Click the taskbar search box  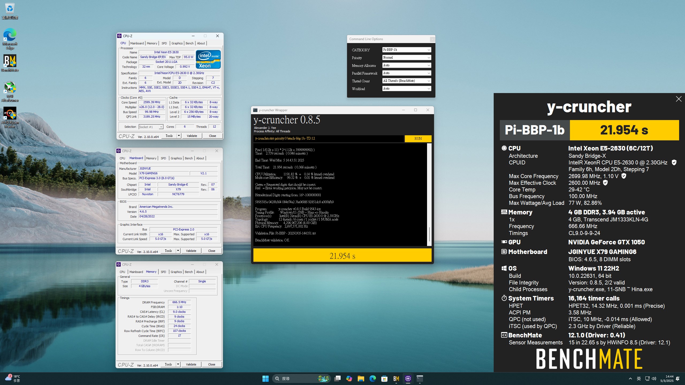click(302, 379)
